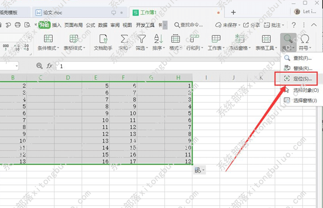This screenshot has height=208, width=323.
Task: Click the zoom magnifier beside fx
Action: (39, 66)
